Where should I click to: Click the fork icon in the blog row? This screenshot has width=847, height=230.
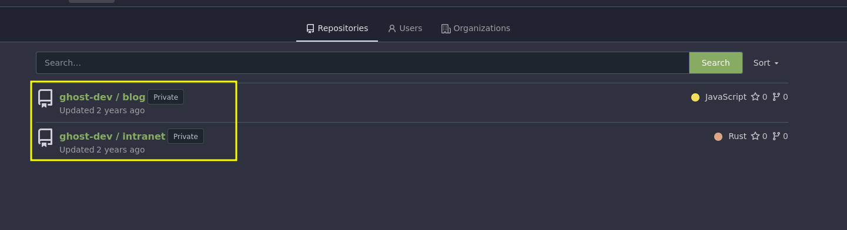776,97
